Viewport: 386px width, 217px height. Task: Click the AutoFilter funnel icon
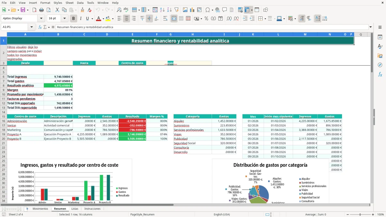point(176,10)
